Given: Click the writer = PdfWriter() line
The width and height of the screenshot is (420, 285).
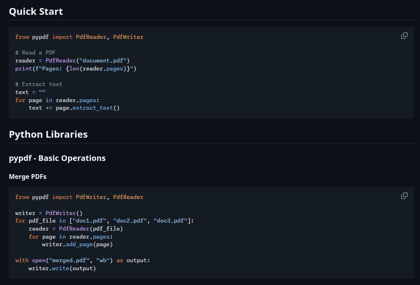Looking at the screenshot, I should tap(48, 213).
